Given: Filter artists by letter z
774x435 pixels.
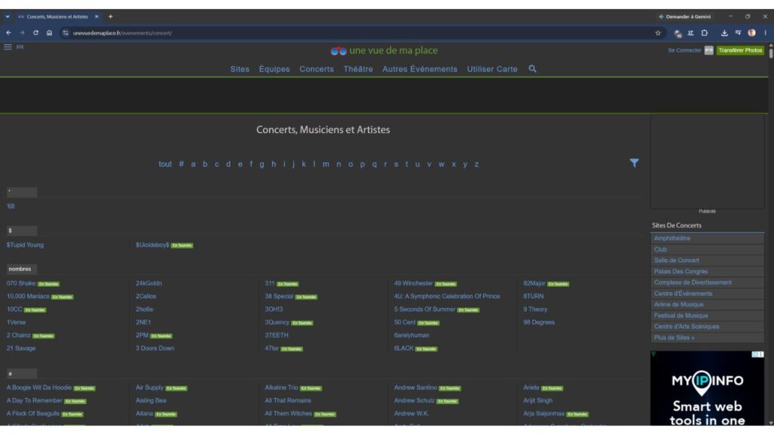Looking at the screenshot, I should (476, 164).
